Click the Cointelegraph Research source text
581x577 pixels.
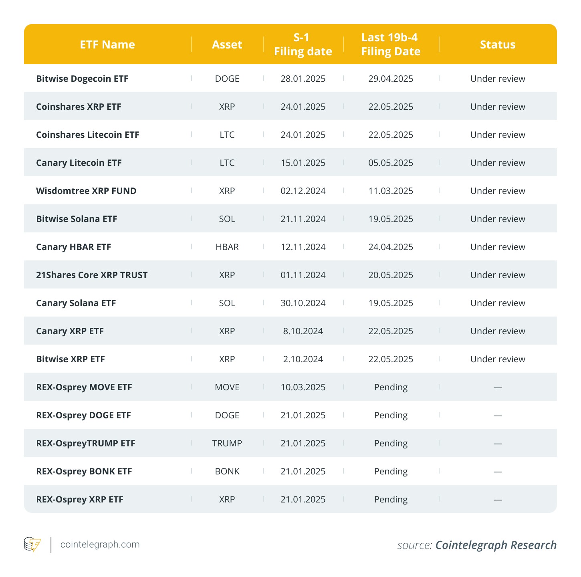(x=496, y=545)
